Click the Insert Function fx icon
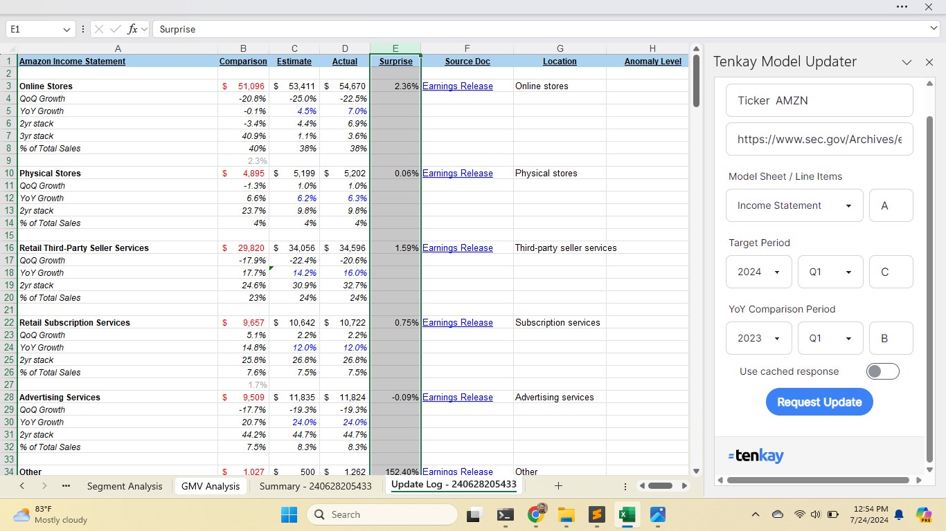 point(132,29)
